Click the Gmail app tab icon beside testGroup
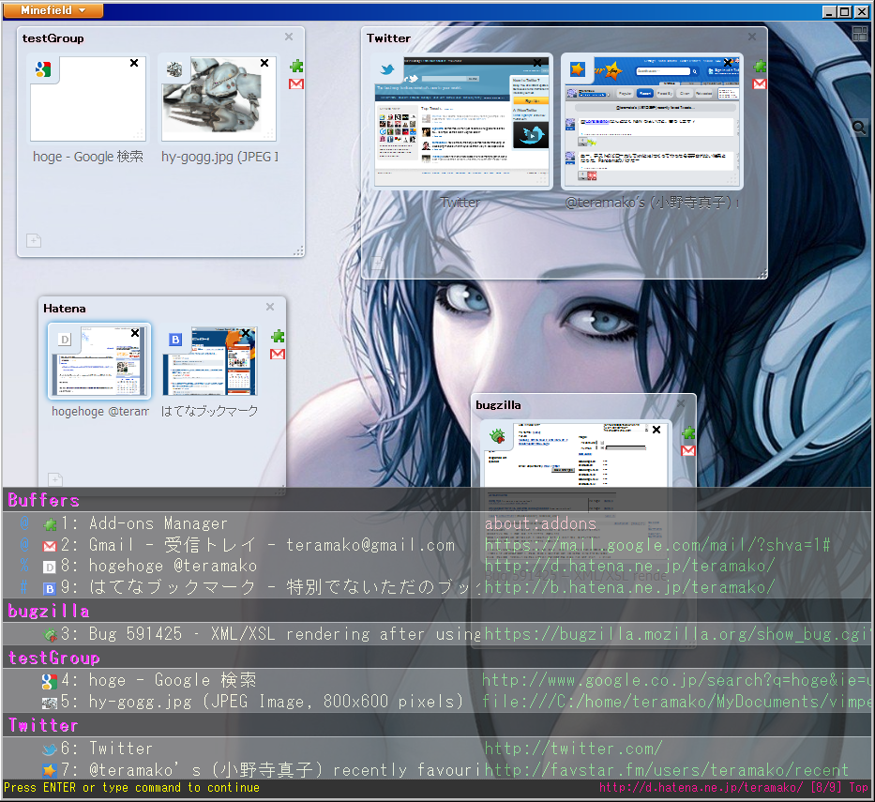Viewport: 875px width, 802px height. (x=296, y=84)
